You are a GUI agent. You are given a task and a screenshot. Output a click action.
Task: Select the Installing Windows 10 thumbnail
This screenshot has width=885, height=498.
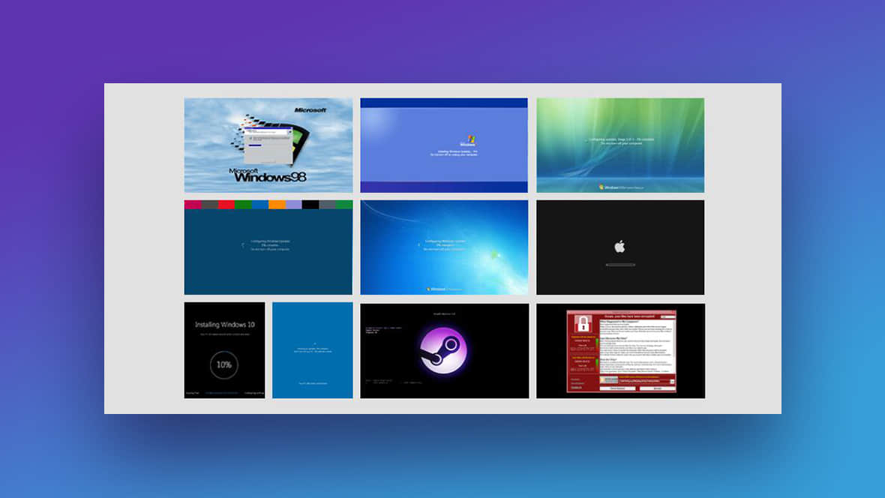point(225,350)
